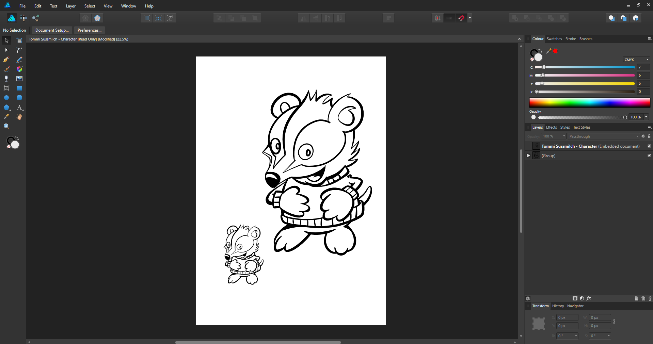
Task: Select the Transparency tool
Action: click(x=6, y=79)
